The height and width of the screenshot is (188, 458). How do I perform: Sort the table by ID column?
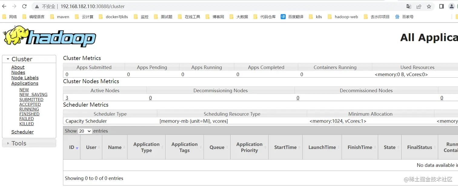click(x=72, y=147)
